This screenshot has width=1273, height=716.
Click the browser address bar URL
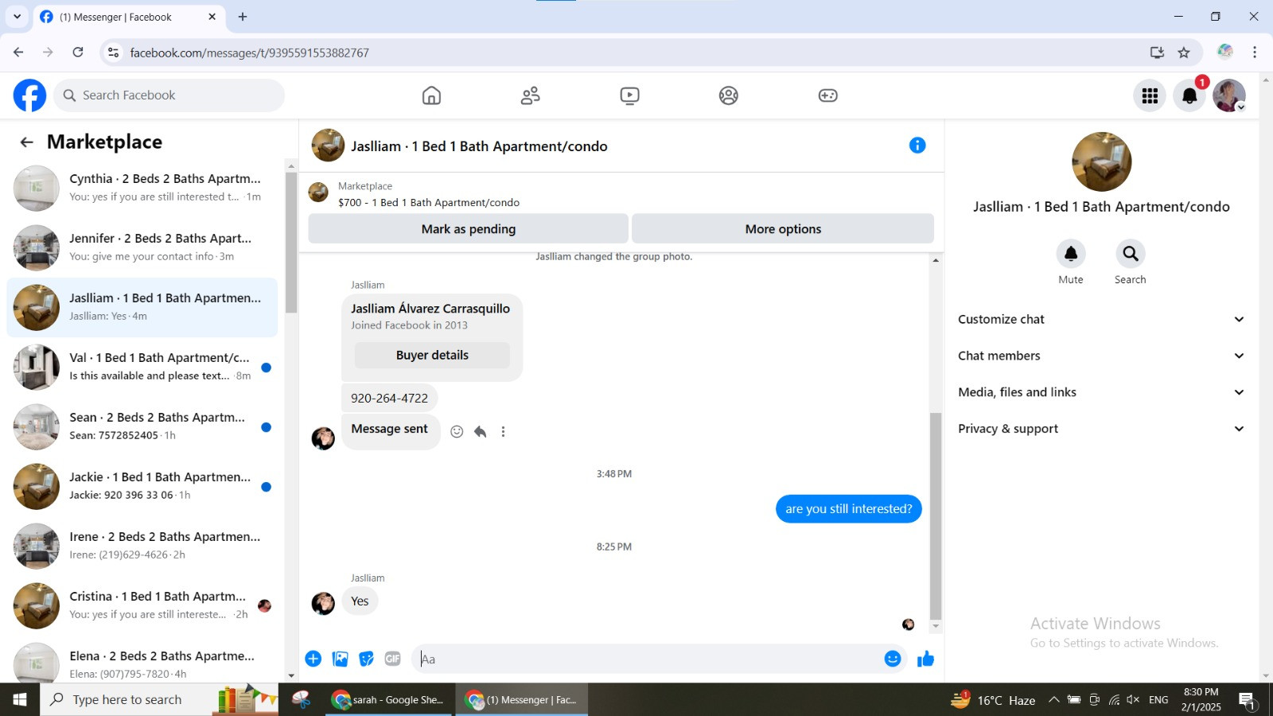click(249, 53)
